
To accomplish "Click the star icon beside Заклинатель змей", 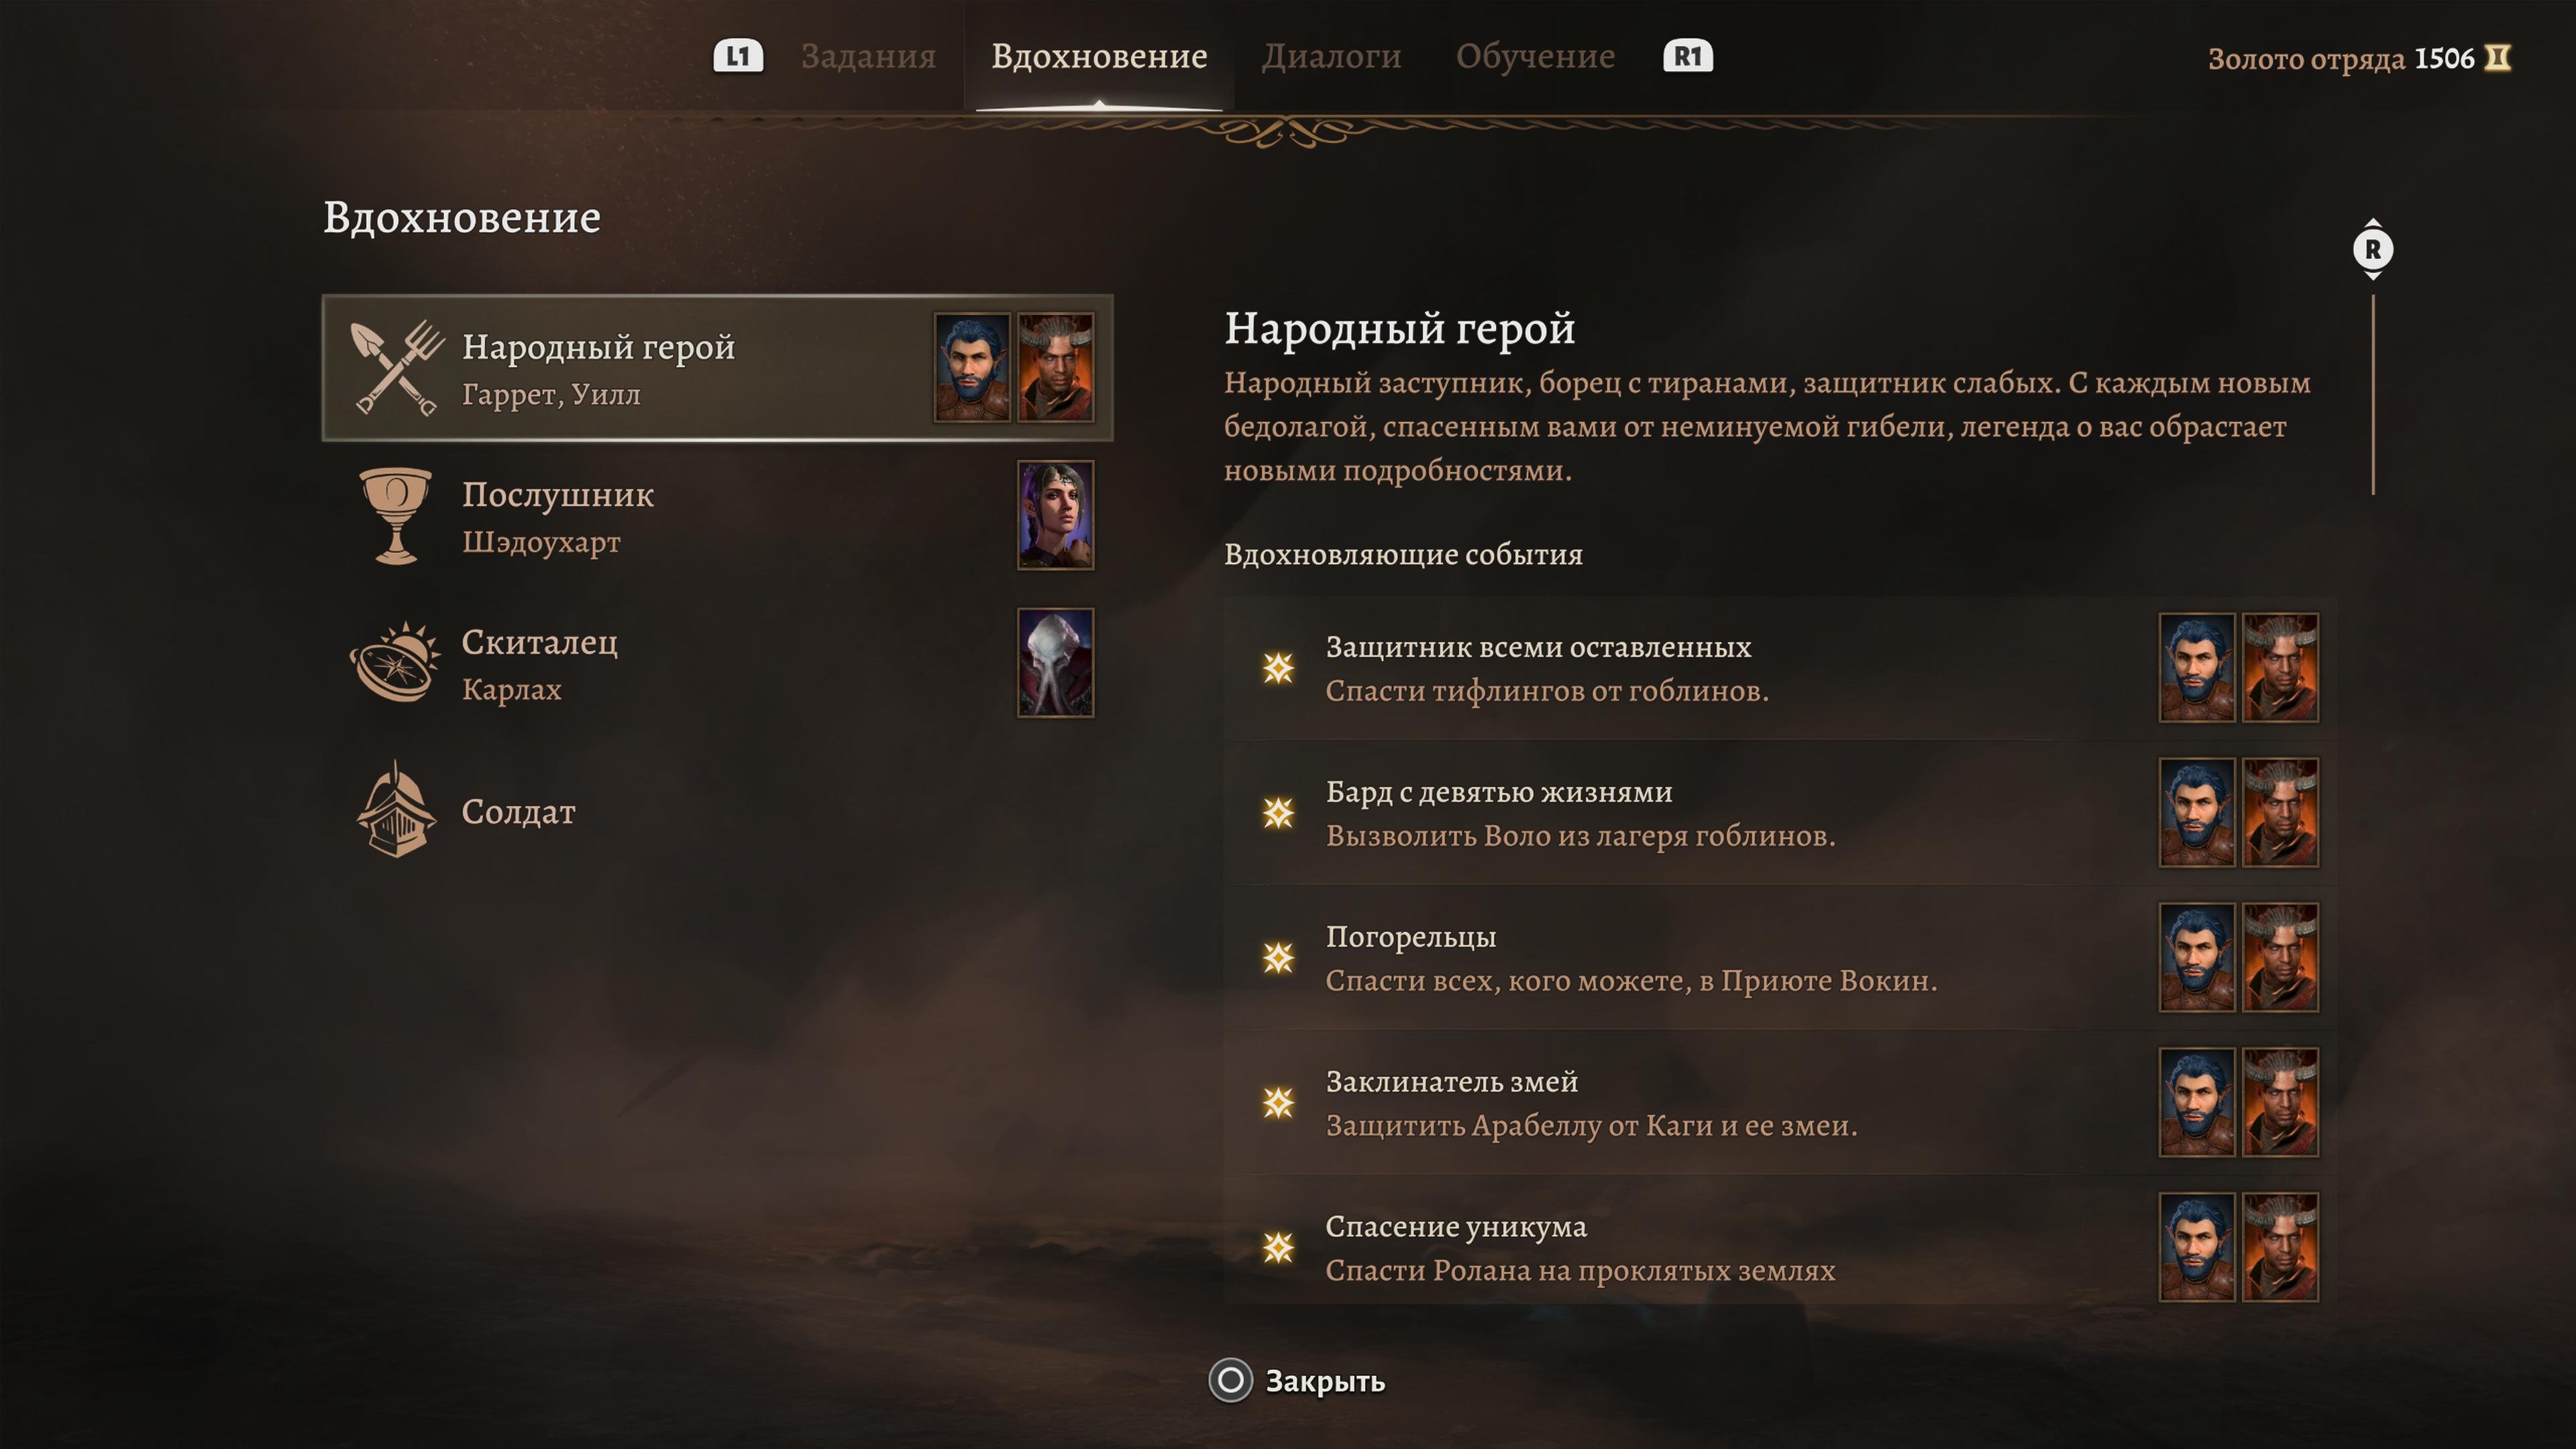I will coord(1278,1103).
